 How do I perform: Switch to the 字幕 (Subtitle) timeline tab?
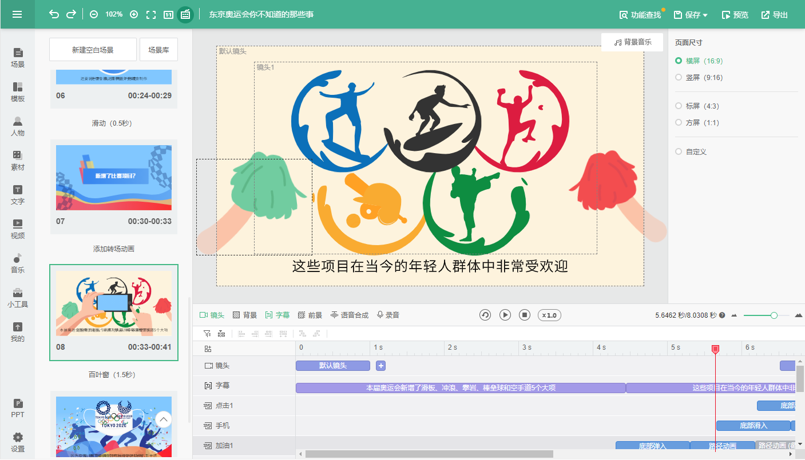coord(277,315)
